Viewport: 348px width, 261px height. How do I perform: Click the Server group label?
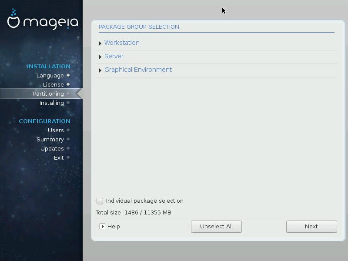pyautogui.click(x=114, y=56)
